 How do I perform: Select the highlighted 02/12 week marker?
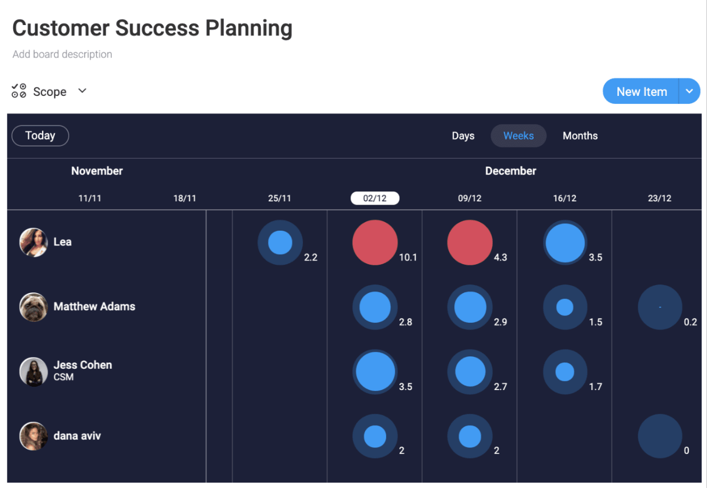[x=375, y=198]
